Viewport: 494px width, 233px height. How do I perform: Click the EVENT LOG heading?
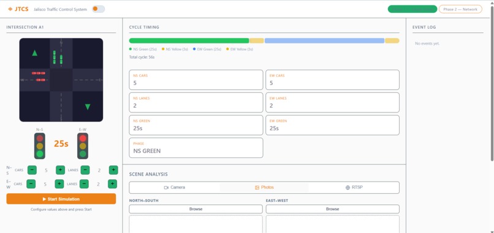point(424,28)
